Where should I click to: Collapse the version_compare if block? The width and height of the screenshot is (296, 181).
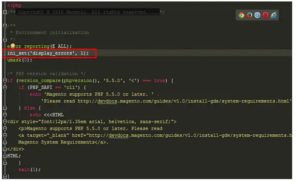5,80
